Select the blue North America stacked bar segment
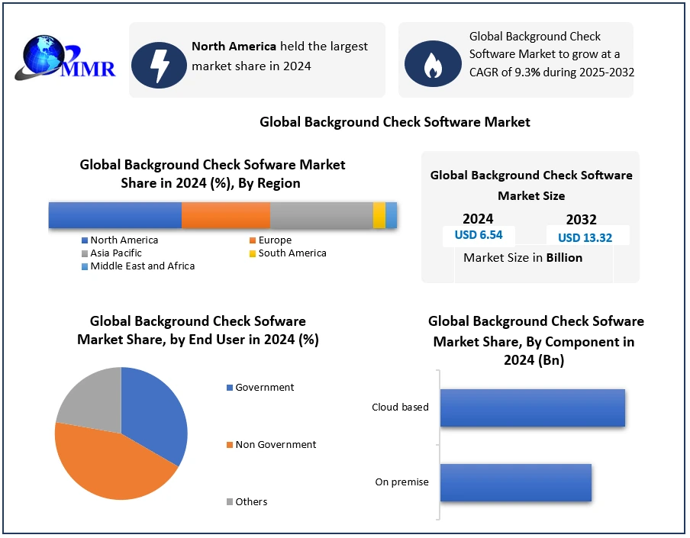This screenshot has width=690, height=538. point(114,215)
